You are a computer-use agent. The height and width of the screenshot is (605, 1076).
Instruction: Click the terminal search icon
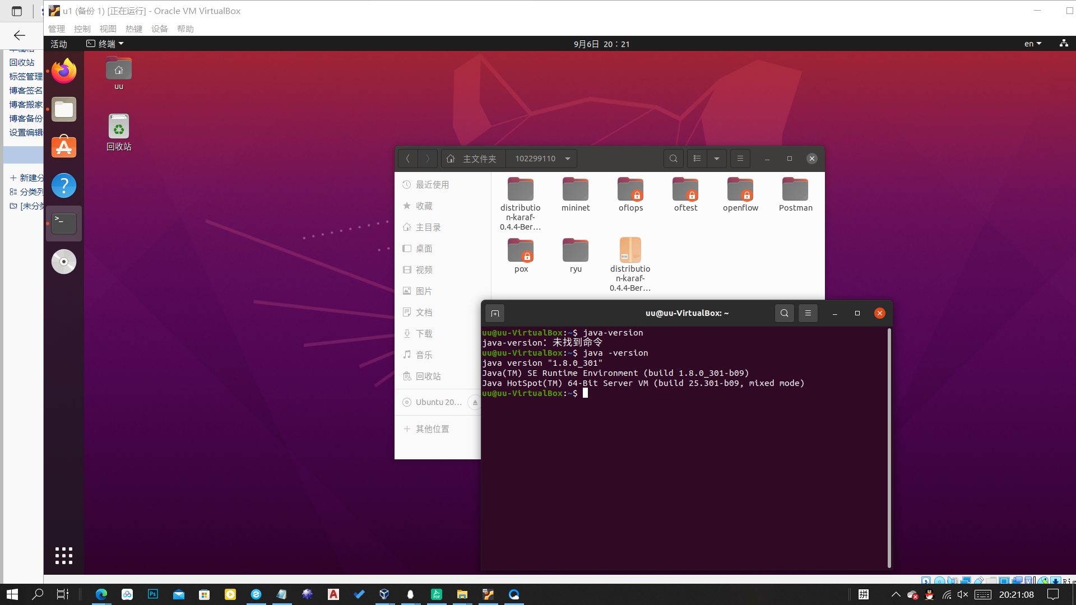784,313
